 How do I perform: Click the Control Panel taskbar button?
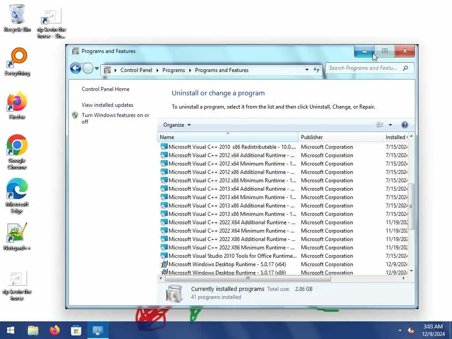pyautogui.click(x=98, y=330)
